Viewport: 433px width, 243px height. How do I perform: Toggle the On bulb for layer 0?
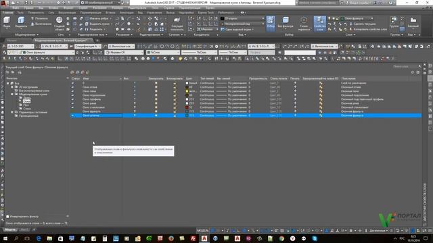135,83
